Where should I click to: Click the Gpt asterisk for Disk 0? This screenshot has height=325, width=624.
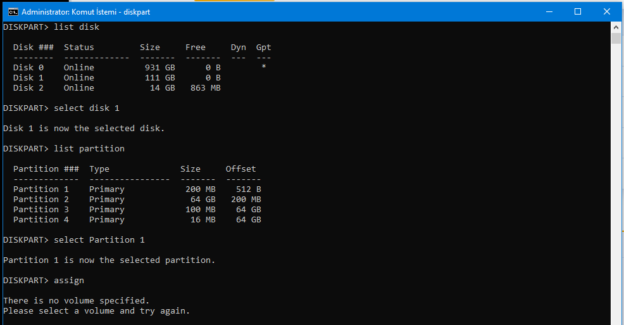(x=263, y=68)
